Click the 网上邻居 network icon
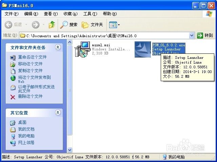 (13, 143)
